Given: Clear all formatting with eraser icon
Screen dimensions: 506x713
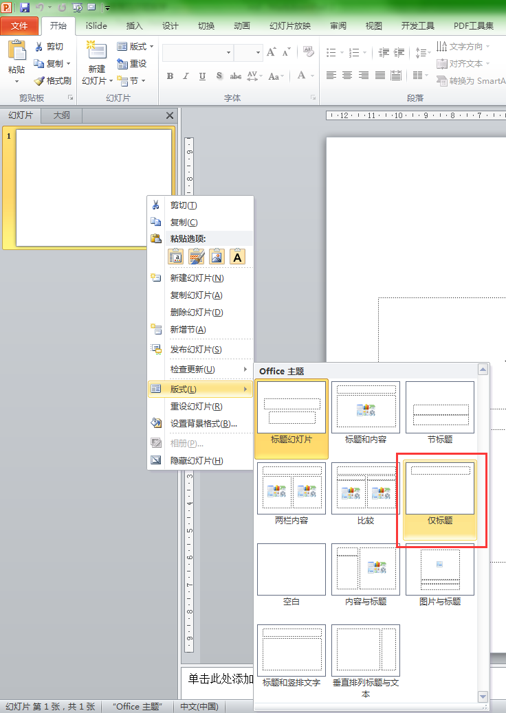Looking at the screenshot, I should [x=309, y=52].
